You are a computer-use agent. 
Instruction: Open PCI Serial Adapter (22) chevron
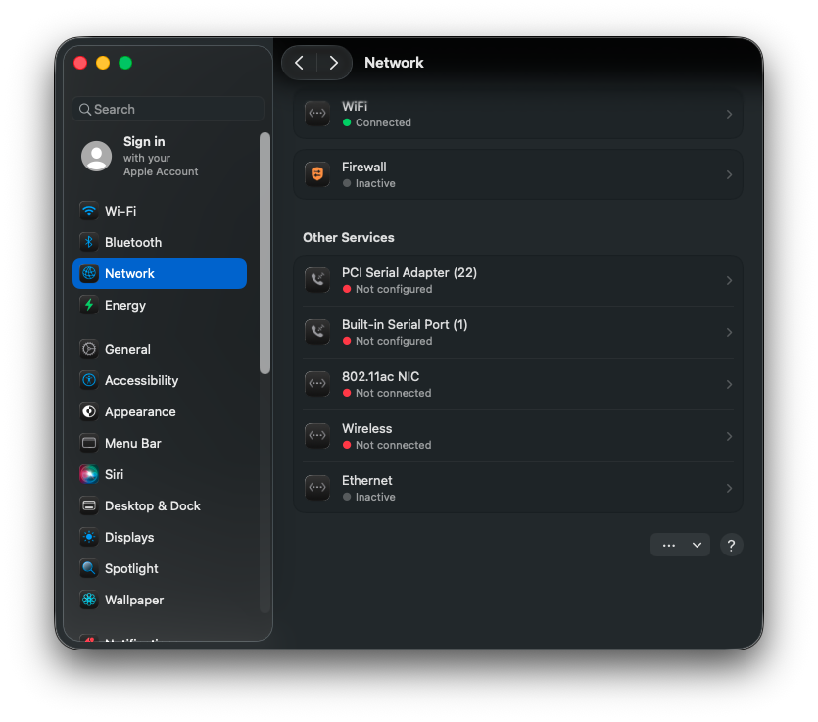click(x=729, y=280)
